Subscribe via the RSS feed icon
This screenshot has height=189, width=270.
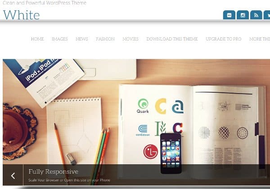coord(256,15)
